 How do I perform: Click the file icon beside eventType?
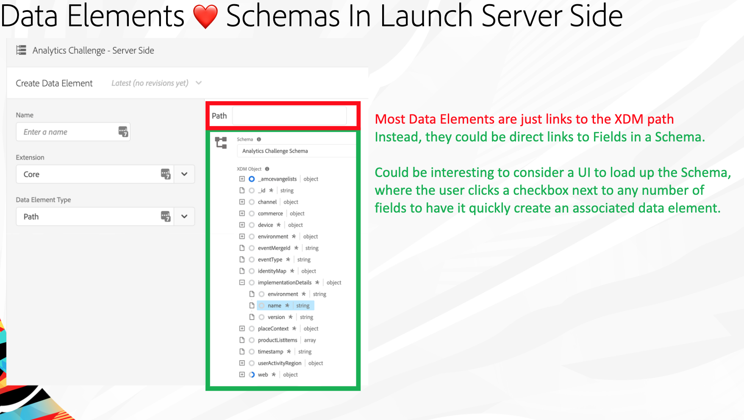(x=242, y=260)
